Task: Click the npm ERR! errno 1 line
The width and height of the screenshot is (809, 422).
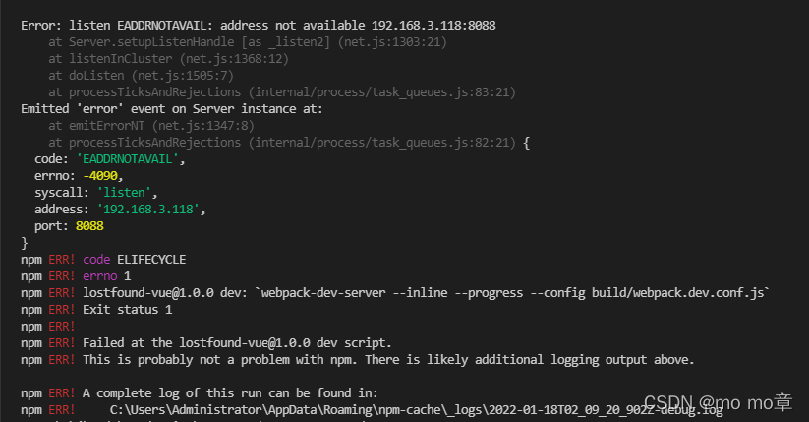Action: click(x=76, y=275)
